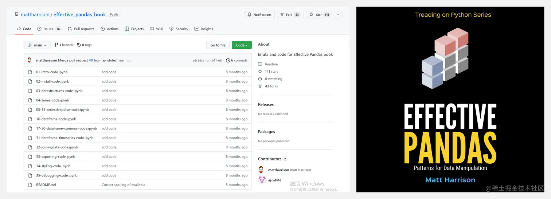The width and height of the screenshot is (551, 199).
Task: Open the Insights tab
Action: 204,29
